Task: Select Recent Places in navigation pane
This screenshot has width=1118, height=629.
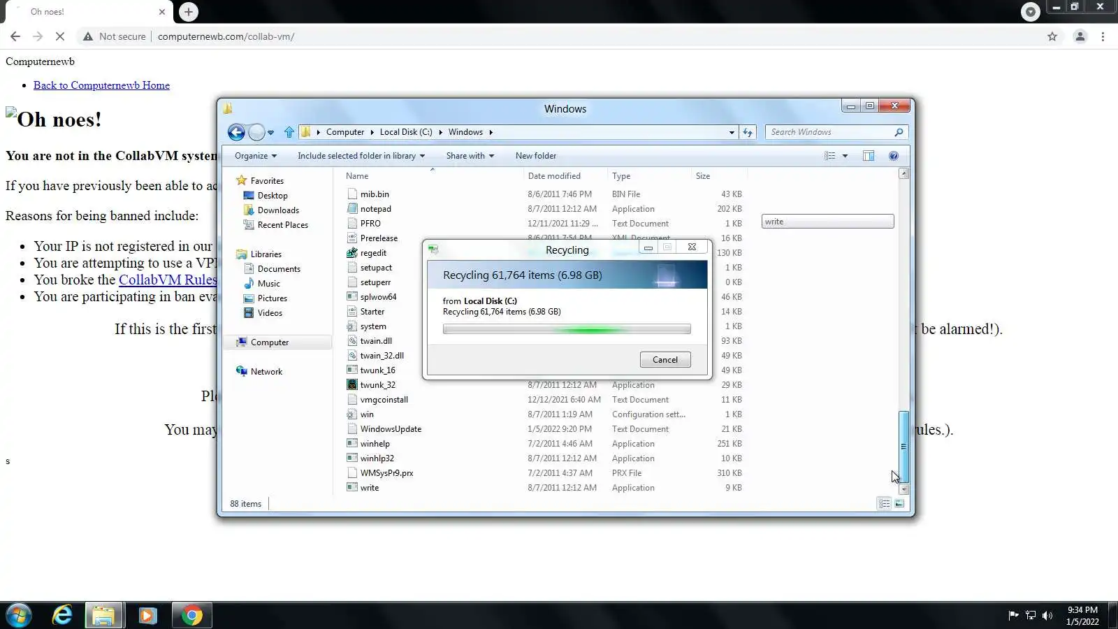Action: coord(282,225)
